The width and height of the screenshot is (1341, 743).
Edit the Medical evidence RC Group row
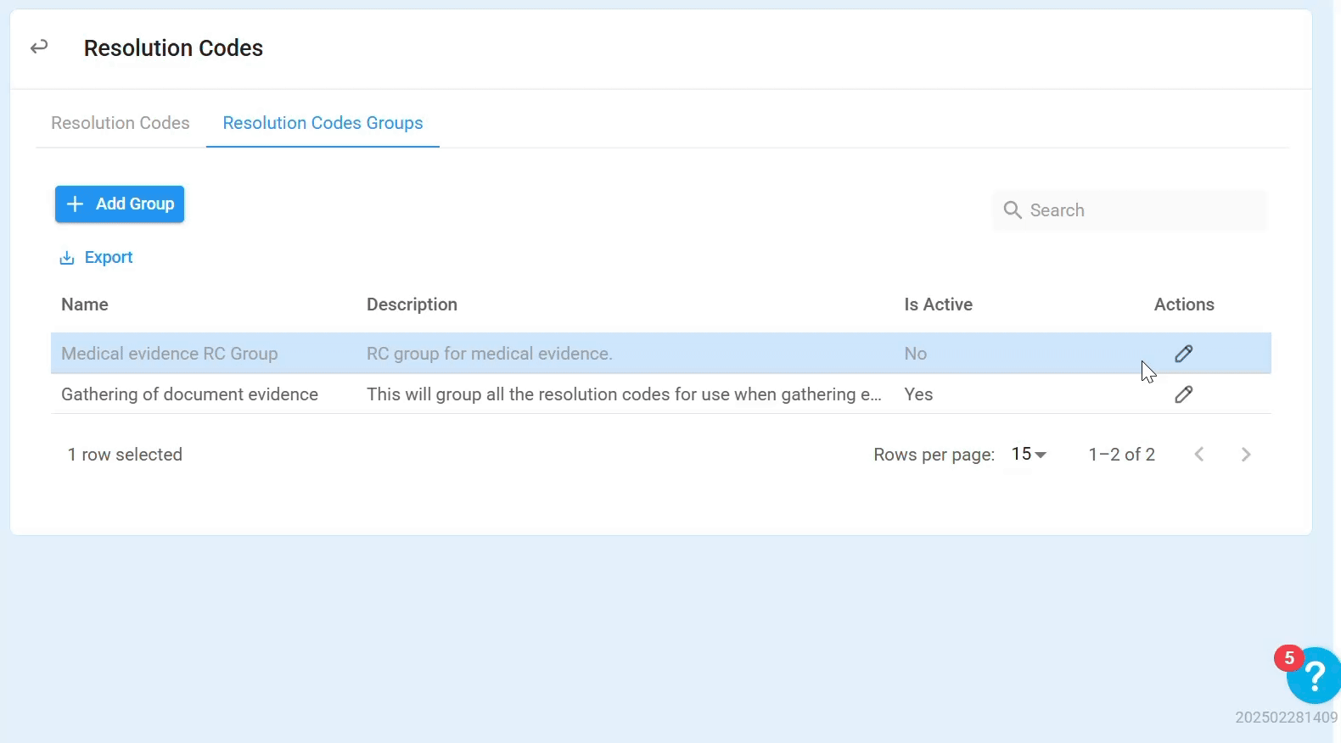(1184, 354)
